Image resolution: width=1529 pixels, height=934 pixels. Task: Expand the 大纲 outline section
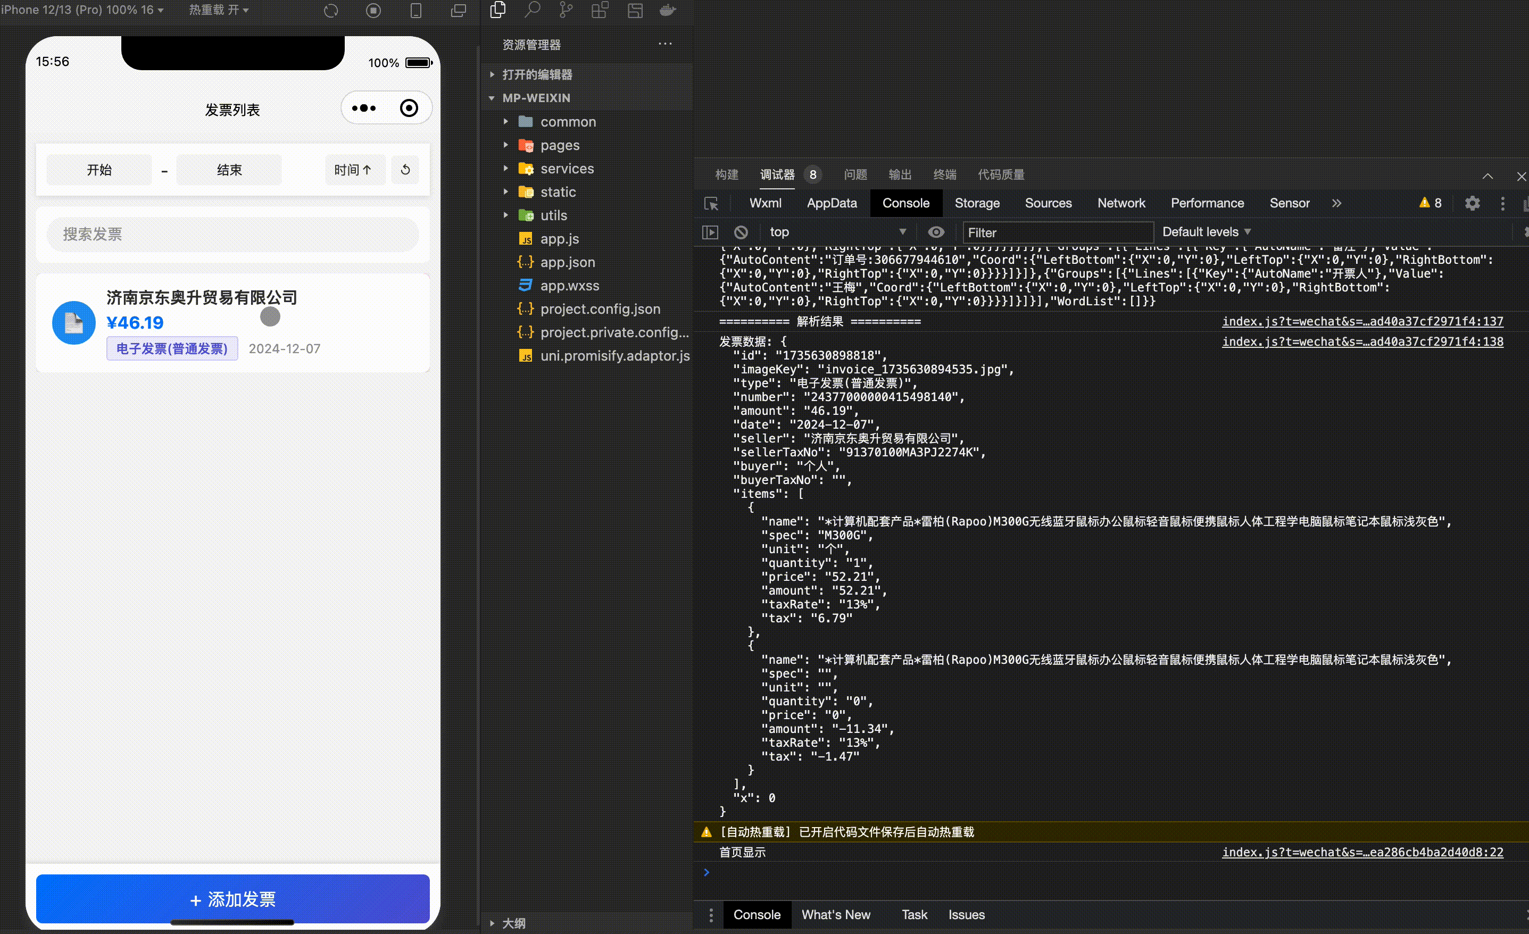[586, 923]
